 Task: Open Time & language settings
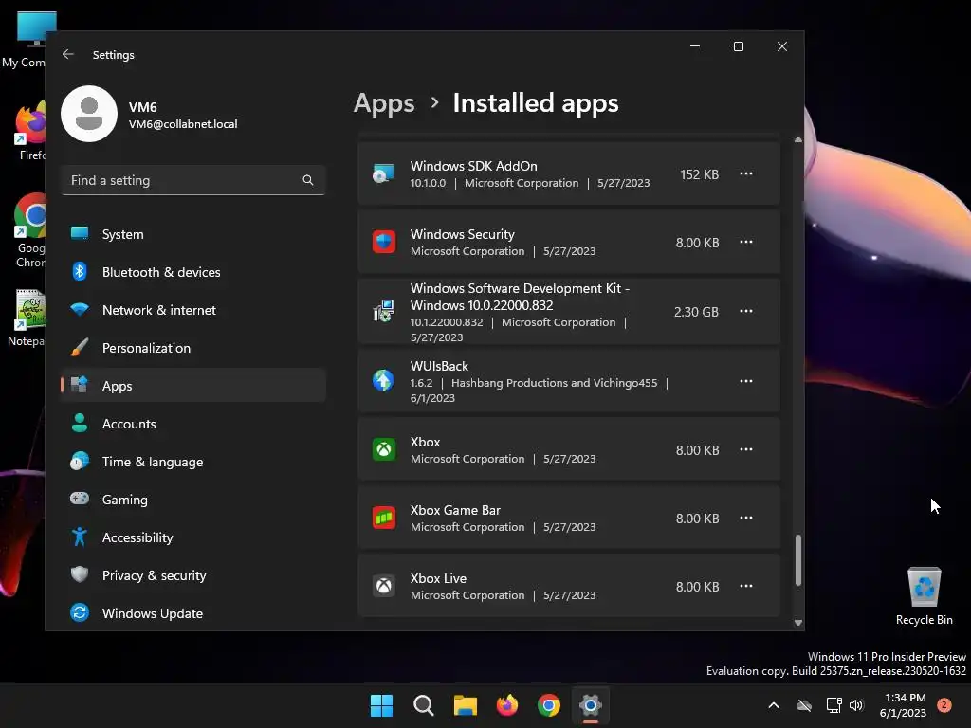[193, 462]
